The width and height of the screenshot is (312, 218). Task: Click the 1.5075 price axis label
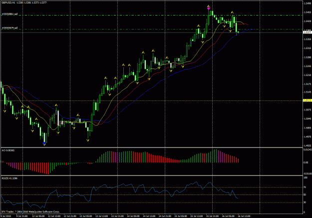click(308, 110)
